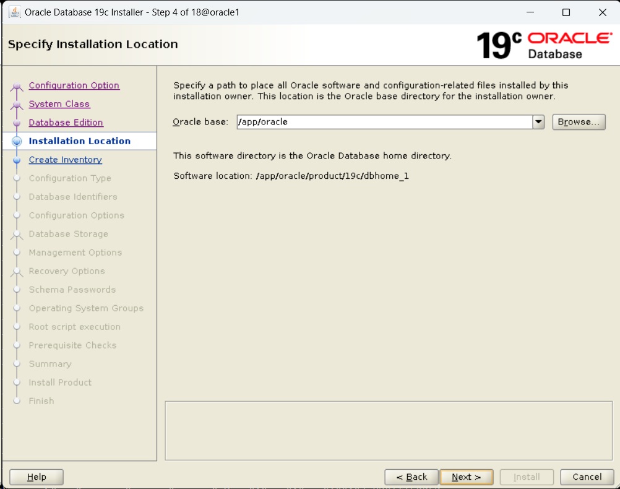This screenshot has width=620, height=489.
Task: Click the Database Edition step bullet icon
Action: pyautogui.click(x=17, y=123)
